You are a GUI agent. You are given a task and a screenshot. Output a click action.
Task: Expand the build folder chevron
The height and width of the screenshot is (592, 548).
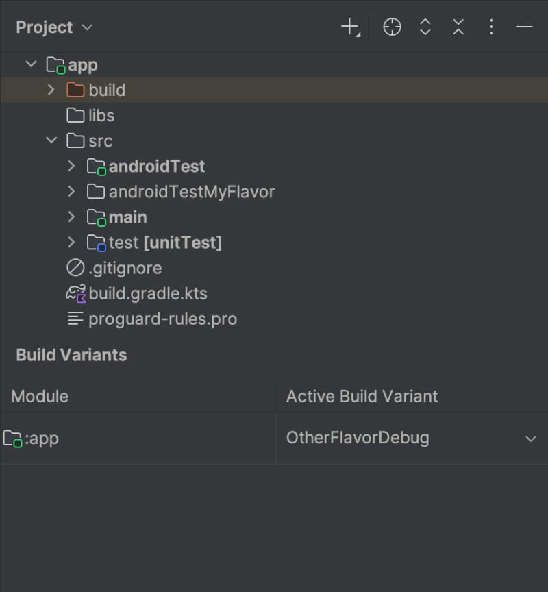51,90
